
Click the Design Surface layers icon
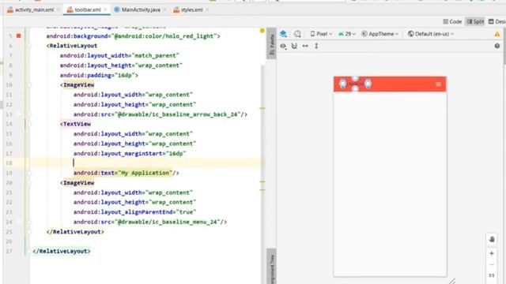[x=283, y=34]
